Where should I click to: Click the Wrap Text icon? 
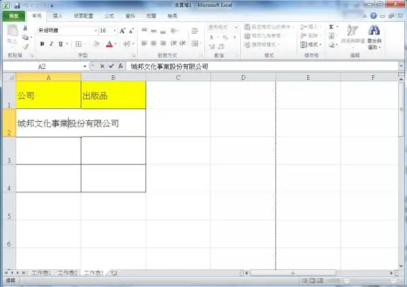pos(195,31)
